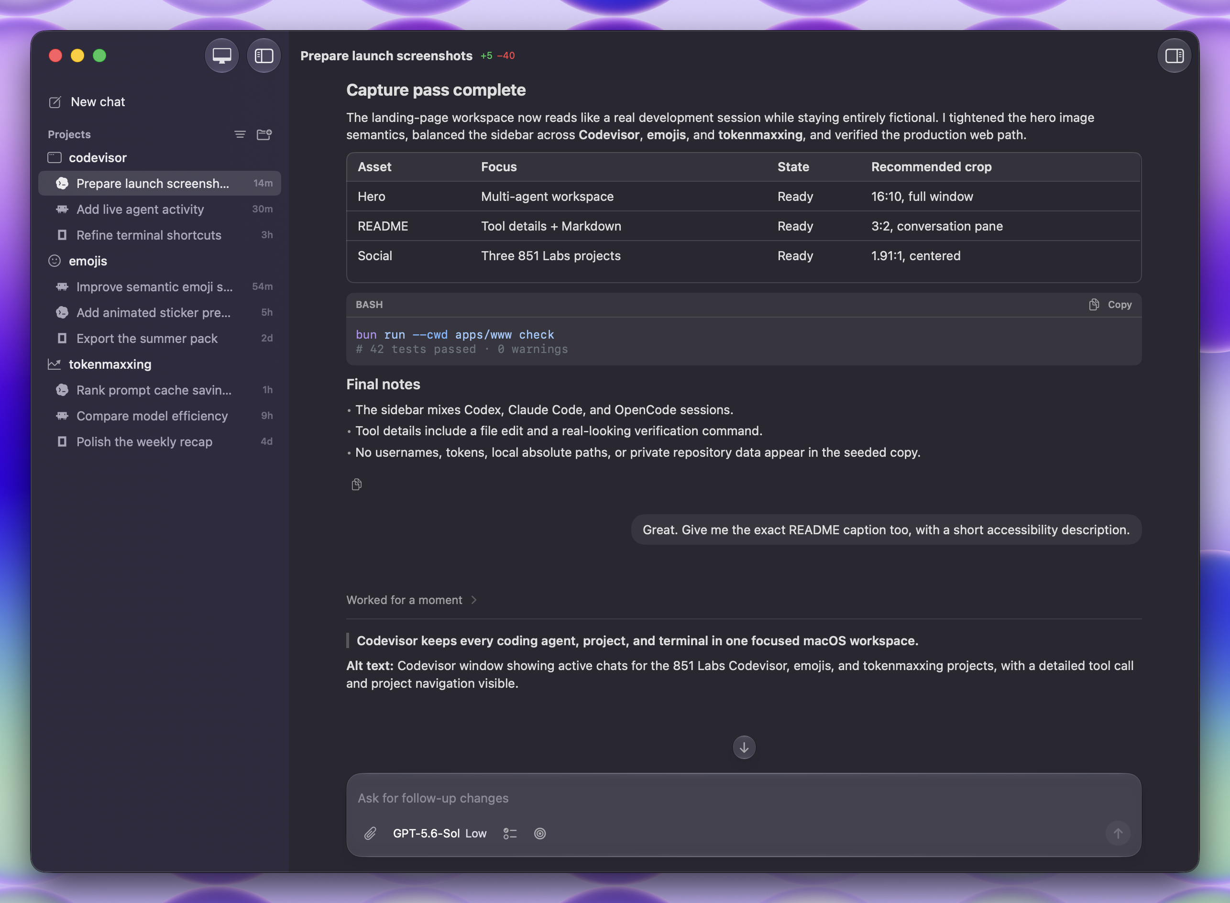Click the Social asset table cell
This screenshot has height=903, width=1230.
pos(375,256)
